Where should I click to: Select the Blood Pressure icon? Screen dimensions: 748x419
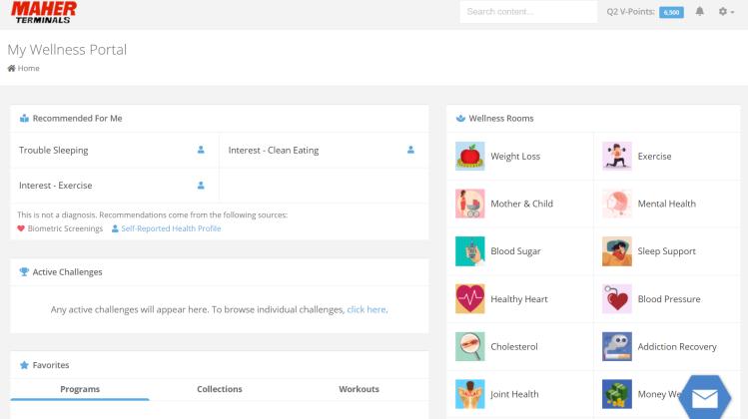(617, 299)
